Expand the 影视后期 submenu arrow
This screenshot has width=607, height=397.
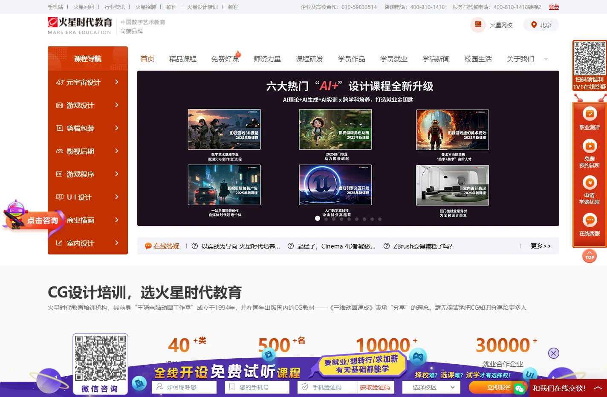tap(117, 151)
